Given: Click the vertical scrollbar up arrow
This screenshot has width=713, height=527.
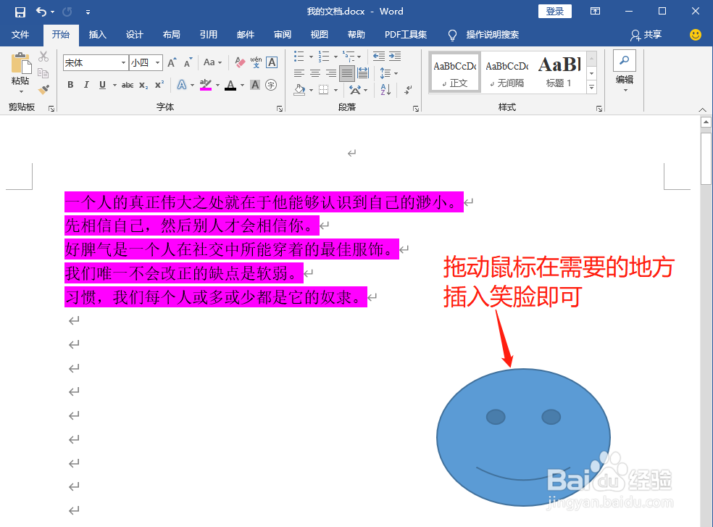Looking at the screenshot, I should coord(706,120).
